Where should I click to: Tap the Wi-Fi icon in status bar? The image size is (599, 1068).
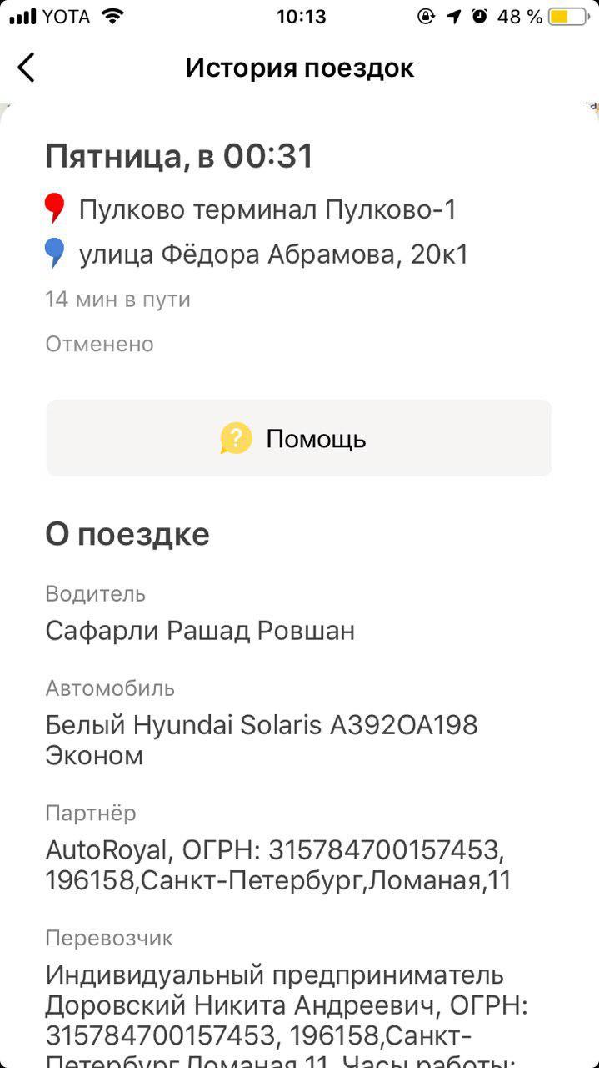tap(112, 17)
